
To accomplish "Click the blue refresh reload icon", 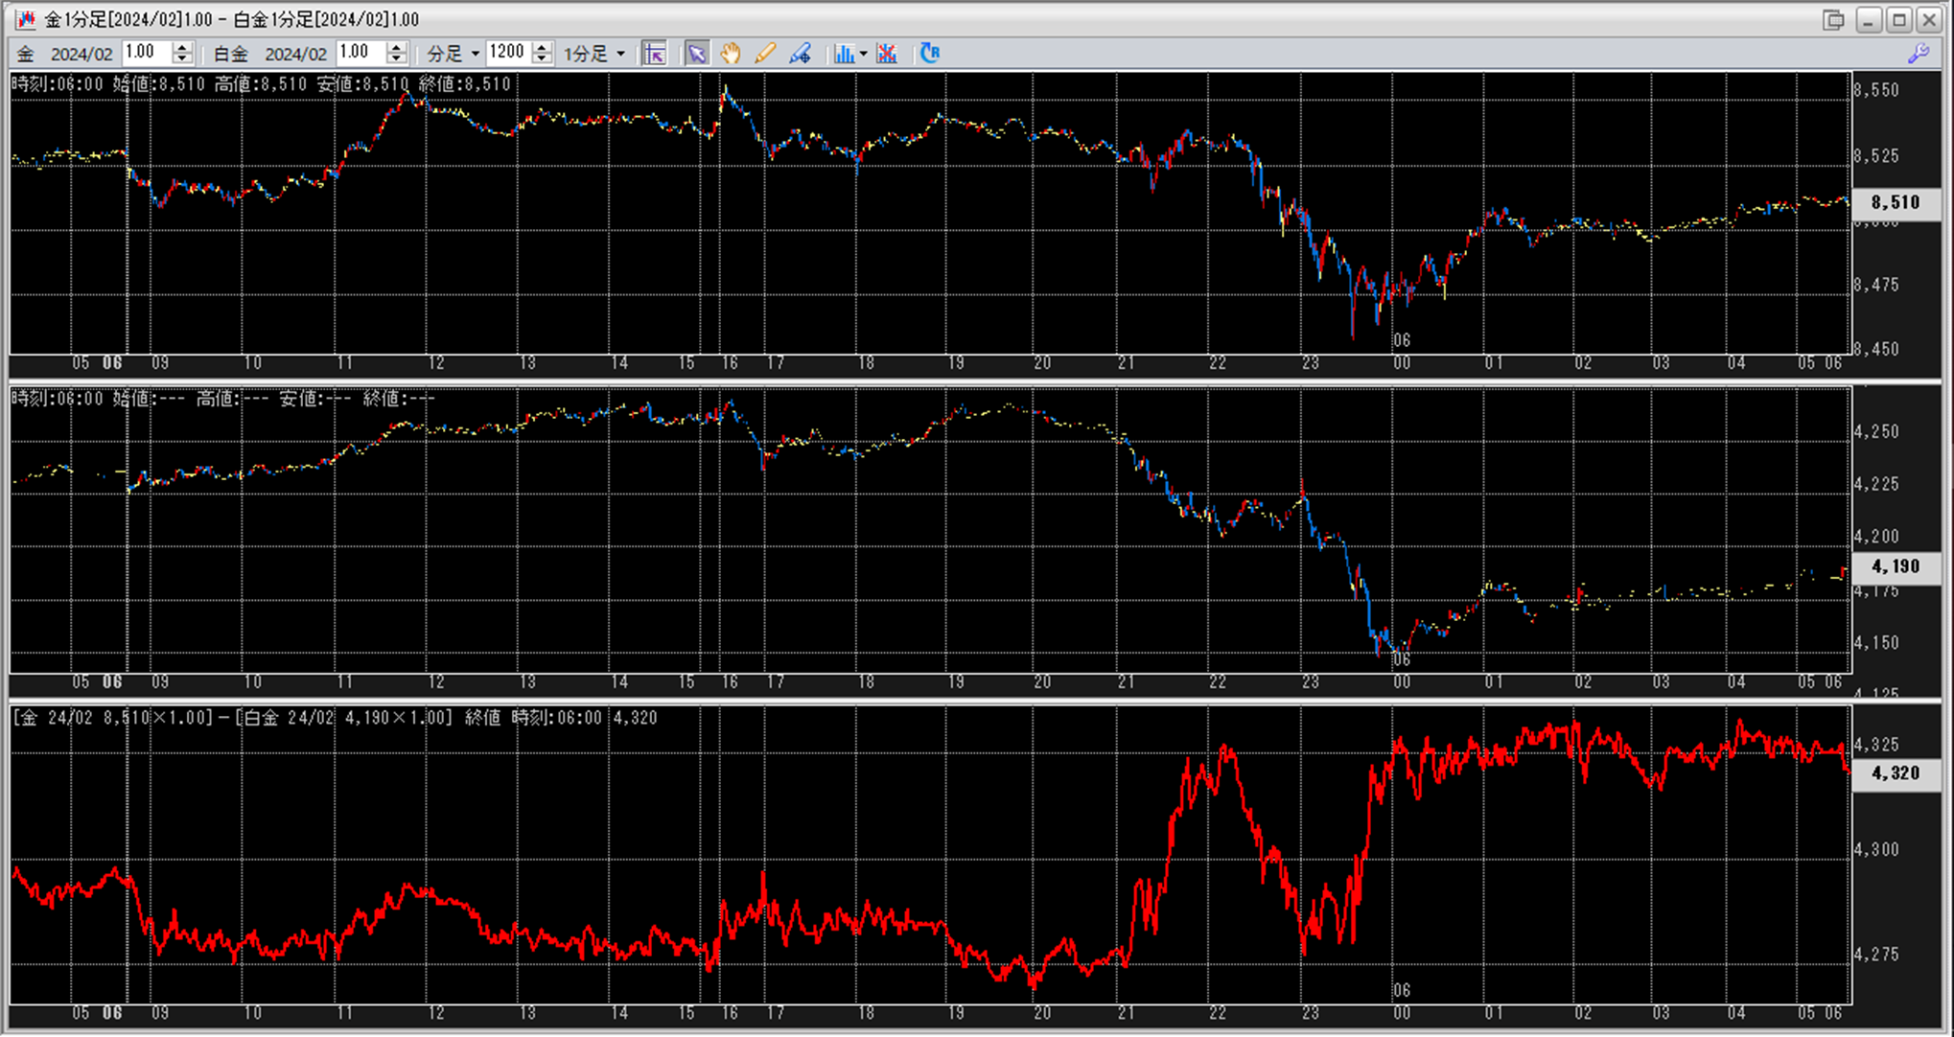I will 929,54.
